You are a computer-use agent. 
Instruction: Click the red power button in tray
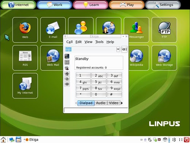(x=187, y=140)
